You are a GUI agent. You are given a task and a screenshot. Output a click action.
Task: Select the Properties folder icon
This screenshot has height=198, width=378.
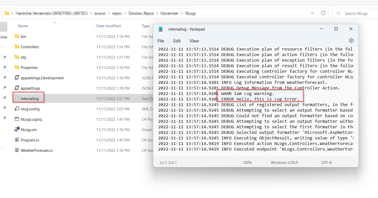pyautogui.click(x=17, y=67)
